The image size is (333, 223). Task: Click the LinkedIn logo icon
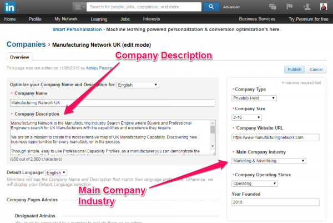[10, 7]
